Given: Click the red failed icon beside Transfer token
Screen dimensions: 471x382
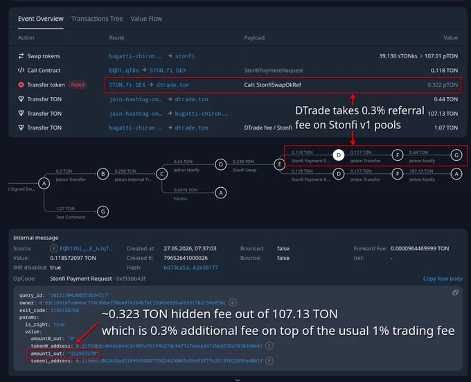Looking at the screenshot, I should [x=21, y=85].
